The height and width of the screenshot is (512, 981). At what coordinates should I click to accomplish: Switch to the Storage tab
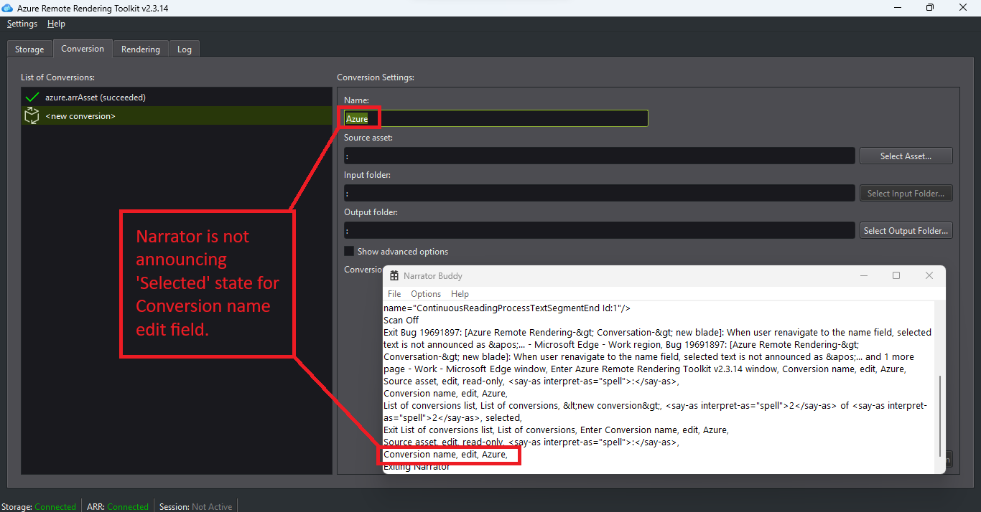(29, 49)
